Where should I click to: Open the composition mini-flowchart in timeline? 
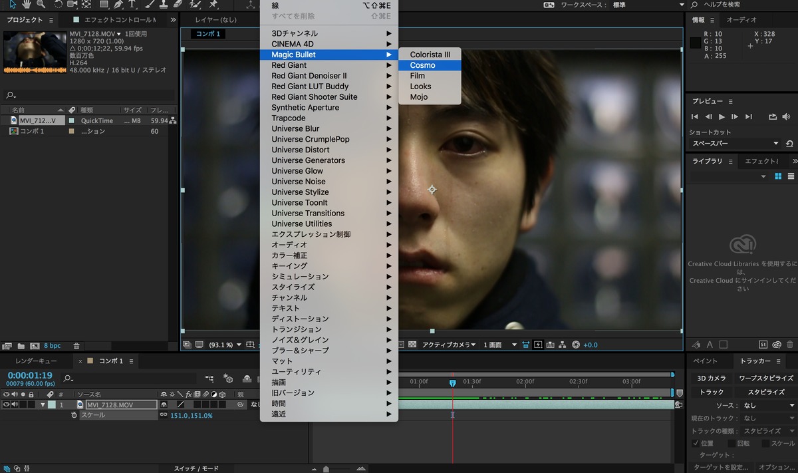coord(209,379)
